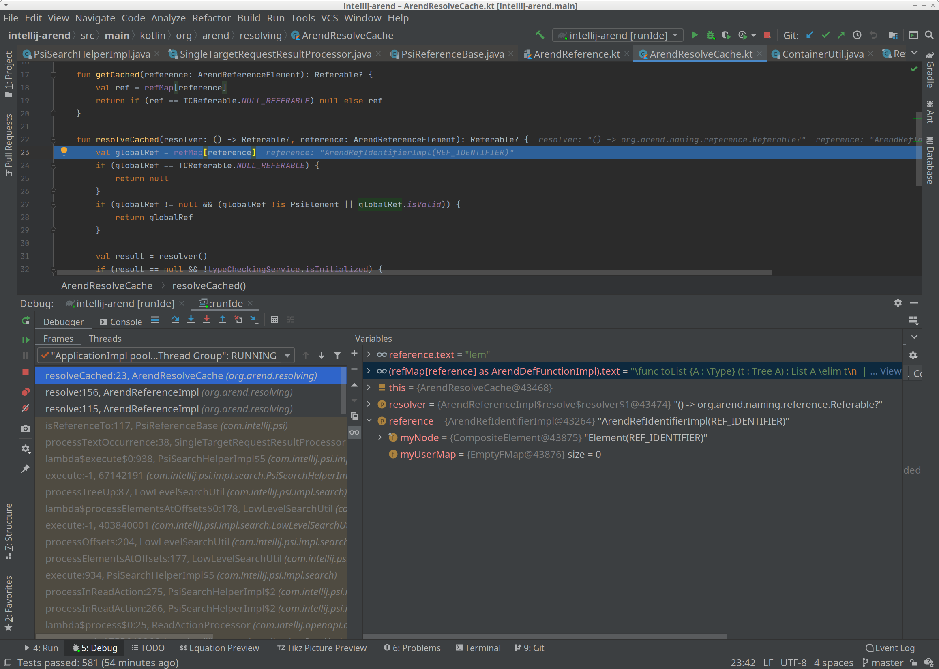The height and width of the screenshot is (669, 939).
Task: Click the Resume Program icon in debug panel
Action: coord(26,339)
